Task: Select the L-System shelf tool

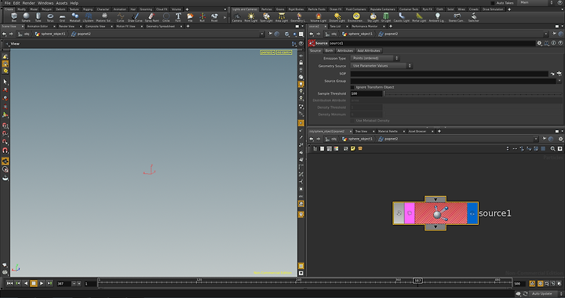Action: (88, 17)
